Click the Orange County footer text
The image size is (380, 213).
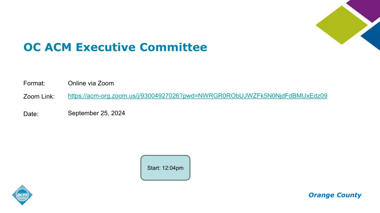tap(335, 195)
